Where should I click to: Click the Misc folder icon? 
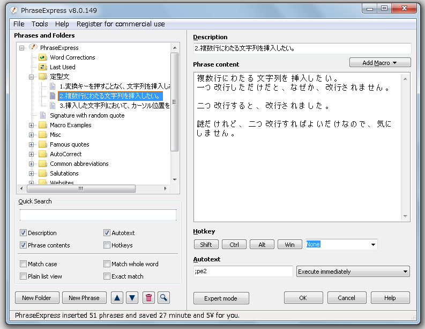click(x=42, y=135)
